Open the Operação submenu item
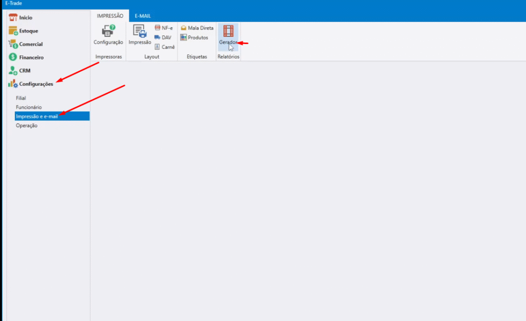 pos(27,126)
